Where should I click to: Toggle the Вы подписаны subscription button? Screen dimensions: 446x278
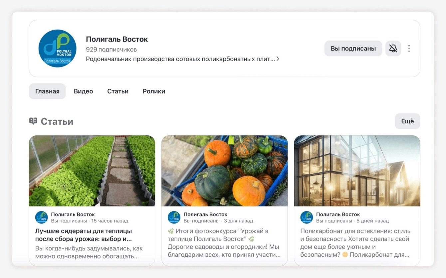353,49
